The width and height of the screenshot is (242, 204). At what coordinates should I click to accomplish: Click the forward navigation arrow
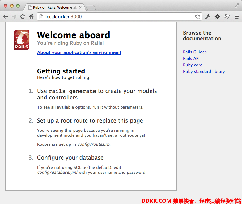pyautogui.click(x=14, y=16)
